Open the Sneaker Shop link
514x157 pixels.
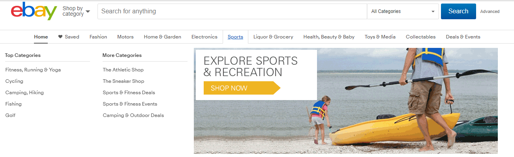pyautogui.click(x=124, y=81)
